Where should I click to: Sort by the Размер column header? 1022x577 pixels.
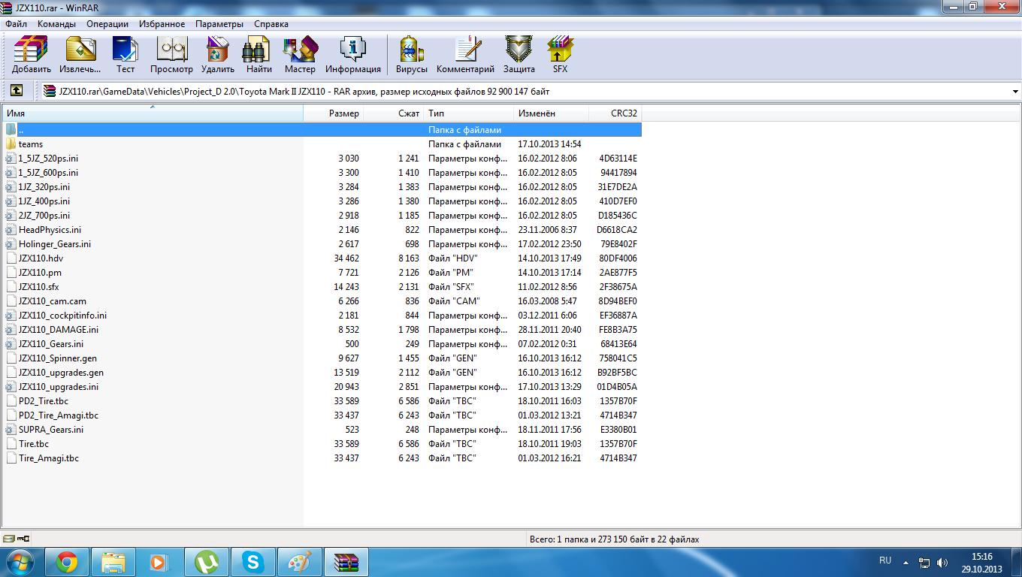334,113
